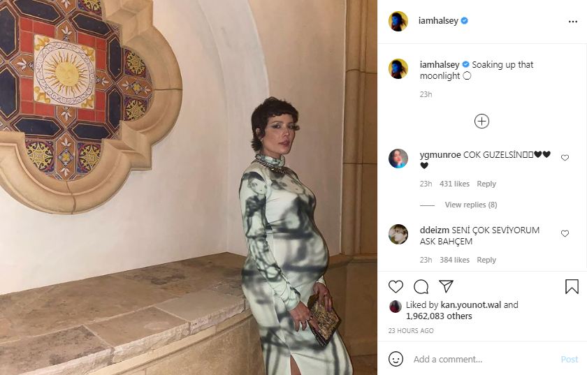Open the comment bubble icon
The image size is (587, 375).
tap(421, 287)
